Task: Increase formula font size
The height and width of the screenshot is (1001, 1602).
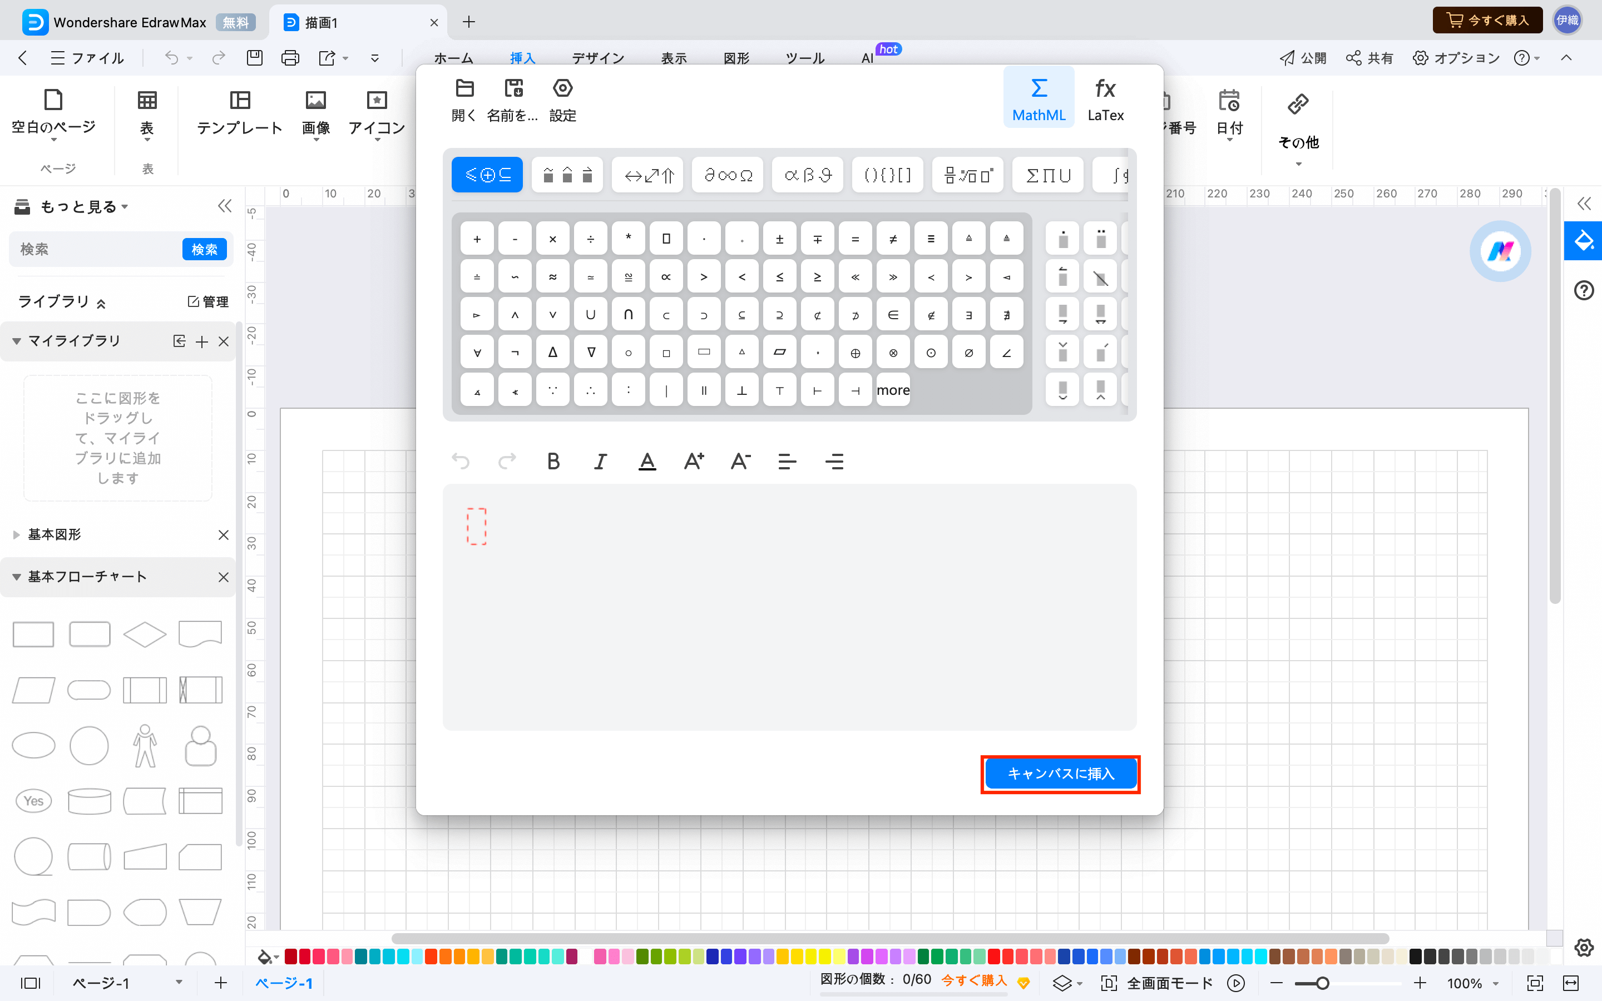Action: [694, 461]
